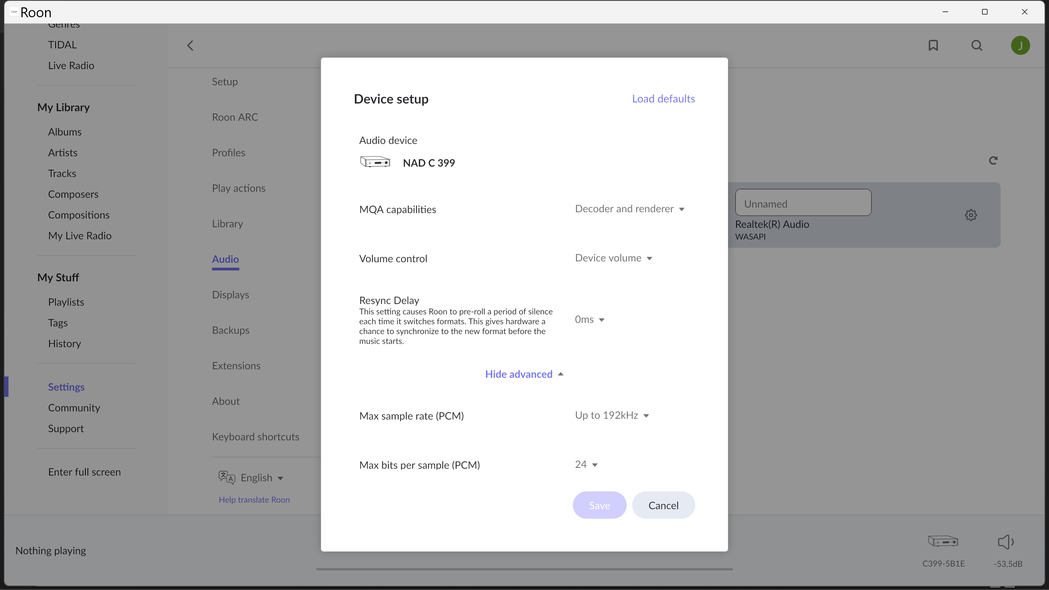Select the C399-5B1E zone device icon
Screen dimensions: 1049x590
[x=943, y=541]
